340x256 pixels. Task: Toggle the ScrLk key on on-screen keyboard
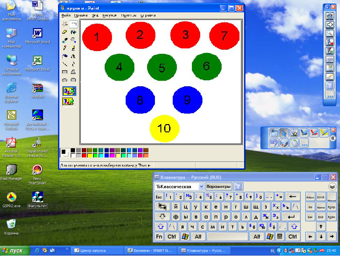click(321, 197)
